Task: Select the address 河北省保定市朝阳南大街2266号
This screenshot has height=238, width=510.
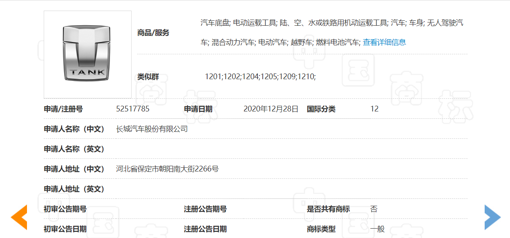Action: pyautogui.click(x=167, y=169)
